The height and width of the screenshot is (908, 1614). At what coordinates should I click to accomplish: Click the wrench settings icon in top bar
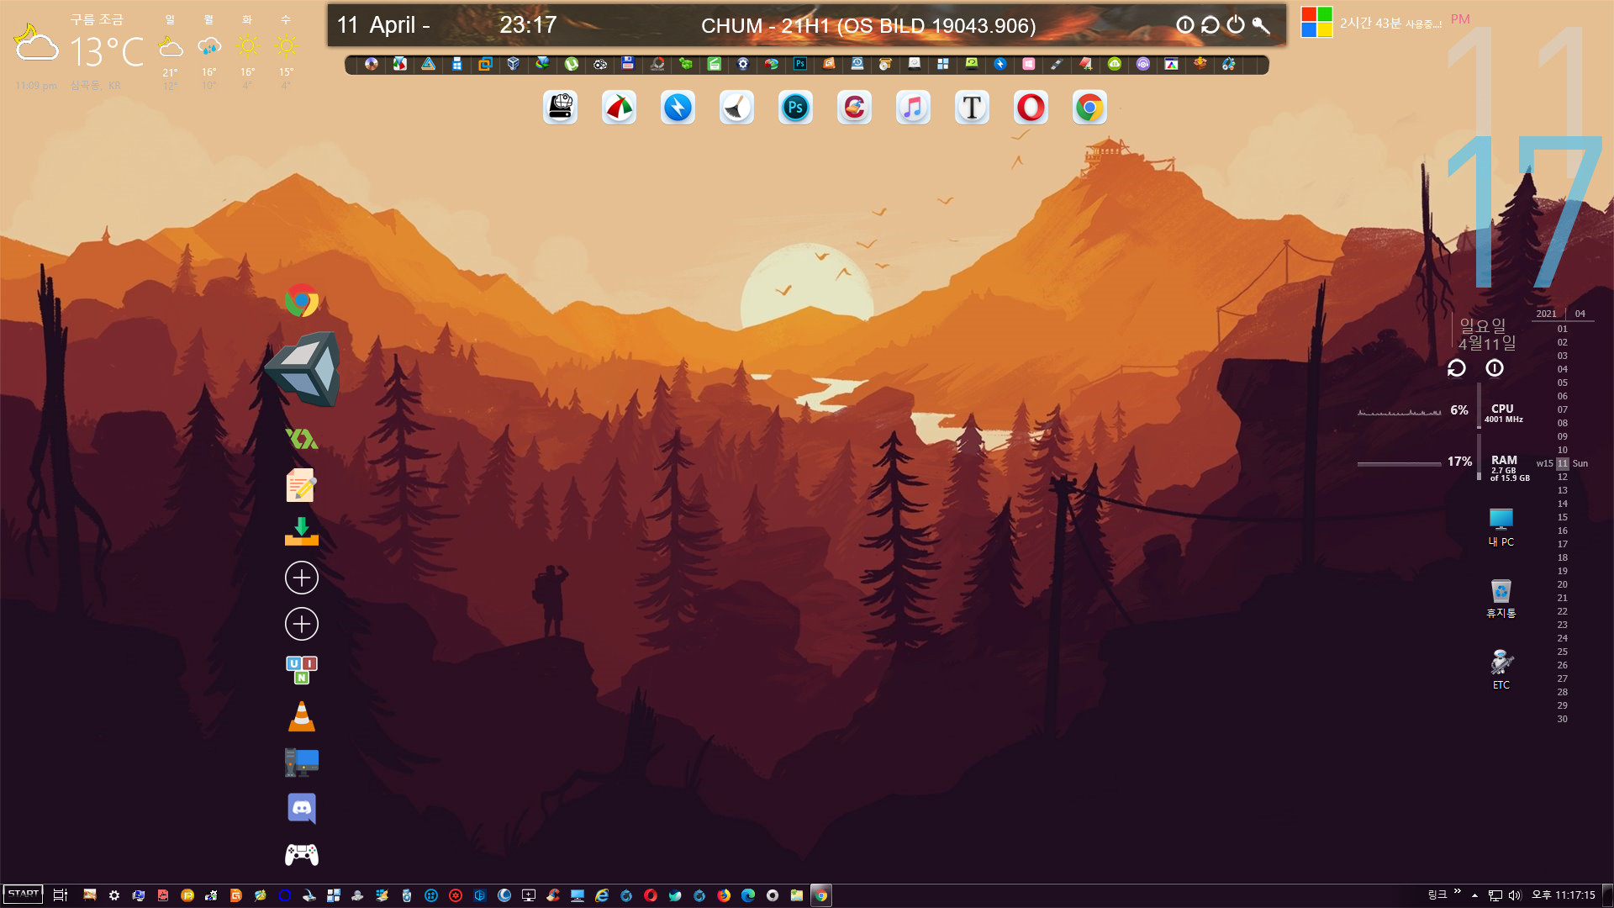(x=1261, y=25)
